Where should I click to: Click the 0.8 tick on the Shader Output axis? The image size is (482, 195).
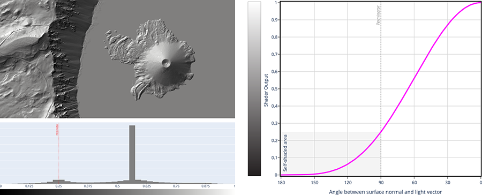(x=275, y=37)
